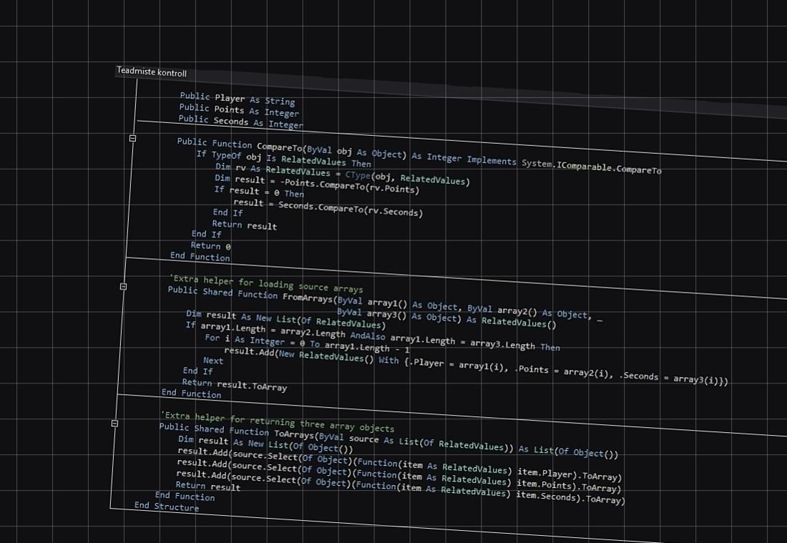Screen dimensions: 787x543
Task: Collapse the CompareTo function code block
Action: (132, 138)
